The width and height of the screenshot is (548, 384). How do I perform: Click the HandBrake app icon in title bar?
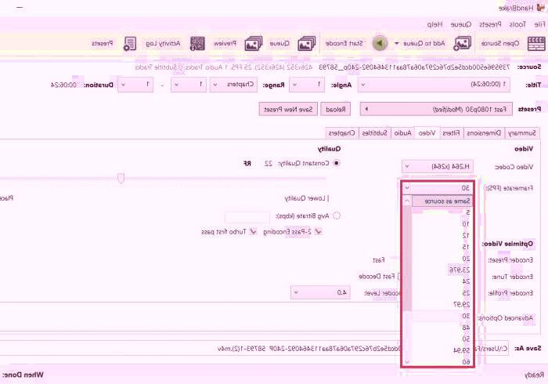tap(540, 7)
